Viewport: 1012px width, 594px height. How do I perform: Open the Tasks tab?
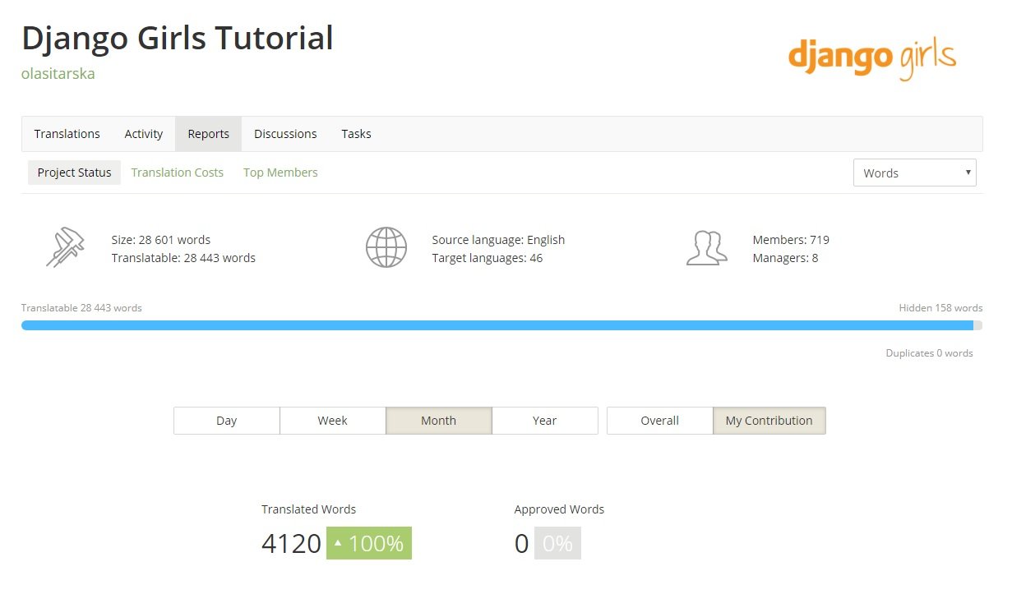pos(356,134)
